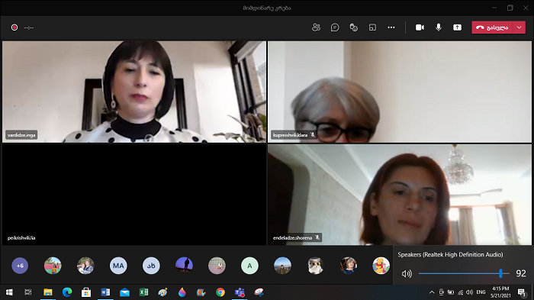Image resolution: width=534 pixels, height=300 pixels.
Task: Select the MA participant avatar
Action: click(x=118, y=266)
